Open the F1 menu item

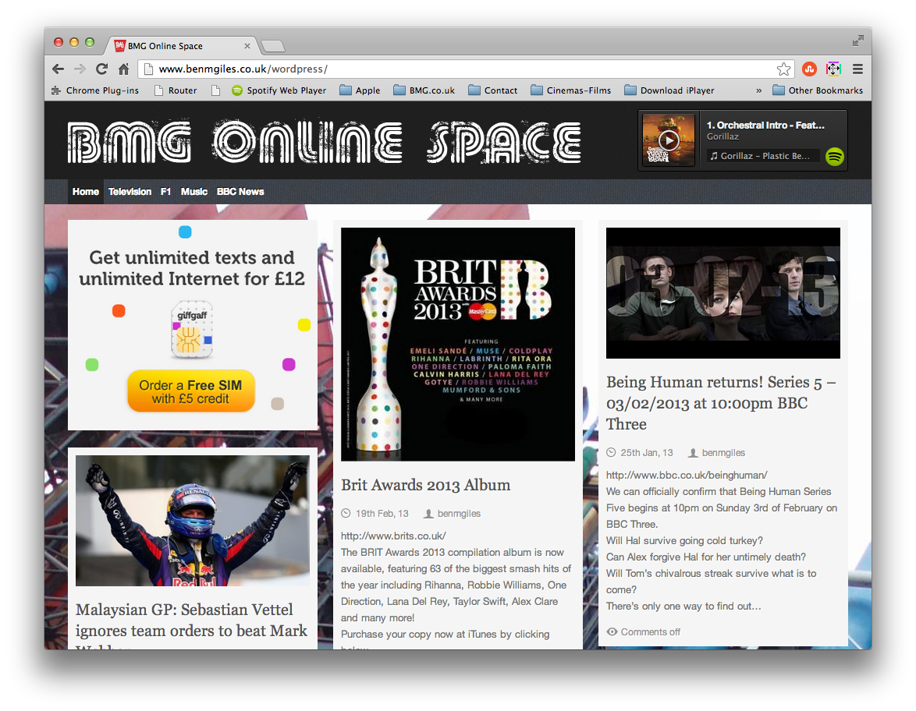tap(166, 192)
